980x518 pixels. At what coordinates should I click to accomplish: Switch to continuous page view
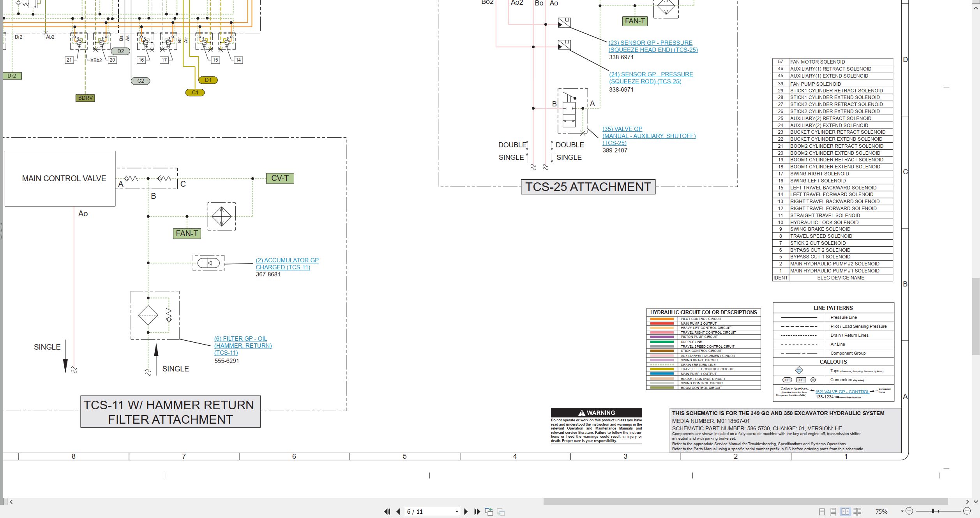coord(833,511)
